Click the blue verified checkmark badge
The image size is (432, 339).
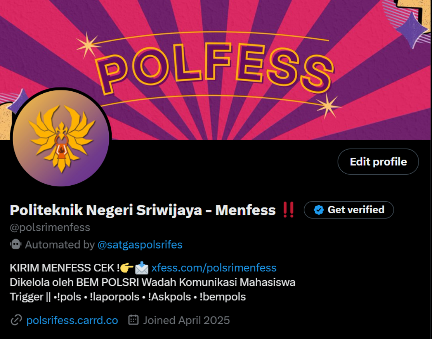[x=319, y=210]
